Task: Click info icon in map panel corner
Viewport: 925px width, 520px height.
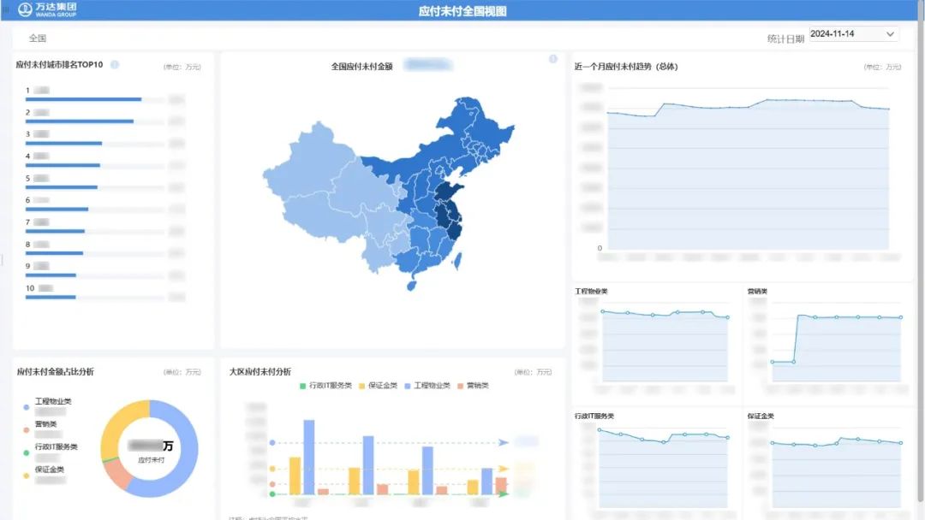Action: pos(552,59)
